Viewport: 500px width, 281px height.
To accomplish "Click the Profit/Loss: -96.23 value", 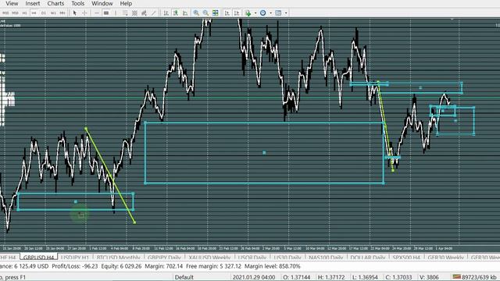I will (x=75, y=266).
